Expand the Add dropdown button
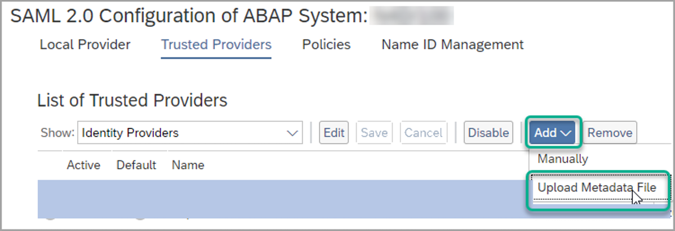The height and width of the screenshot is (231, 675). coord(552,133)
